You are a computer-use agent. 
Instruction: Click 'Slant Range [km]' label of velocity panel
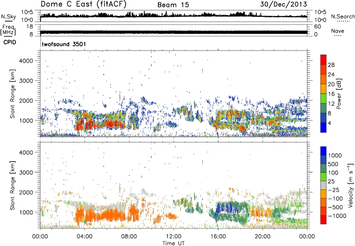pyautogui.click(x=12, y=185)
